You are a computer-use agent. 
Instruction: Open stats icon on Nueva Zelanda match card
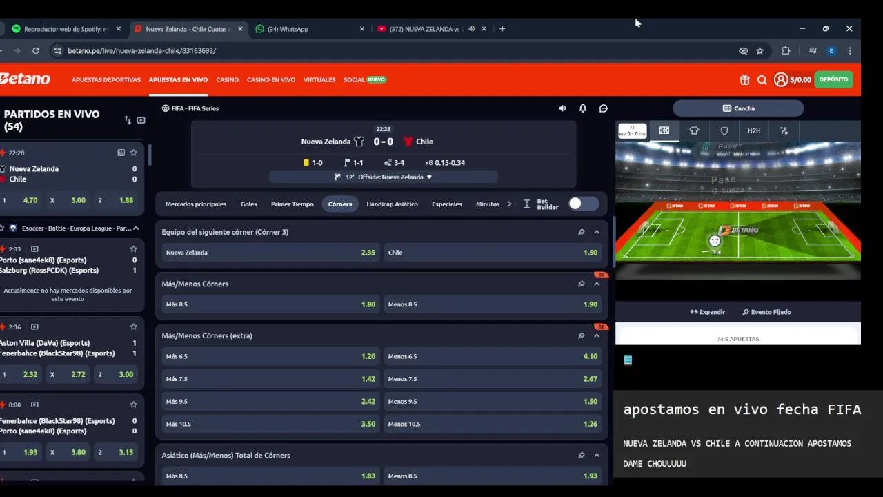121,153
